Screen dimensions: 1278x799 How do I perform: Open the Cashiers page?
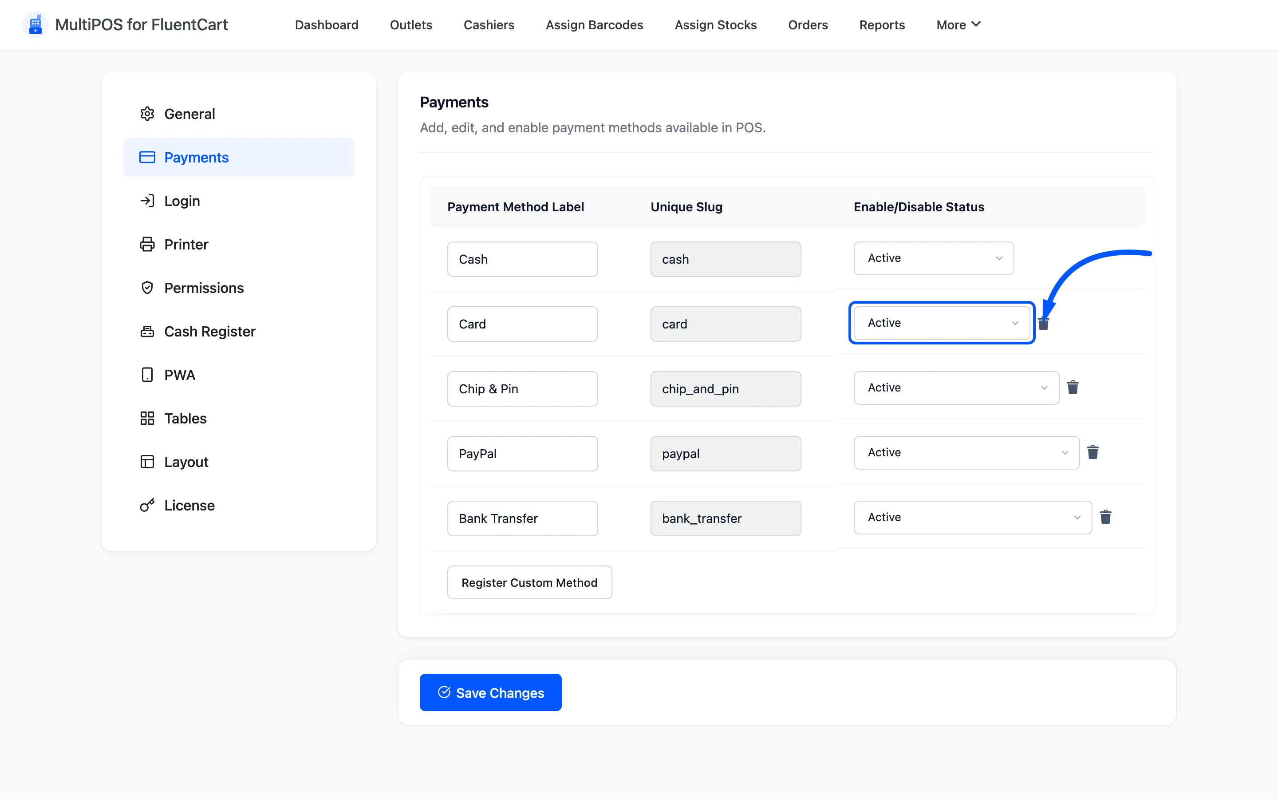pos(489,25)
